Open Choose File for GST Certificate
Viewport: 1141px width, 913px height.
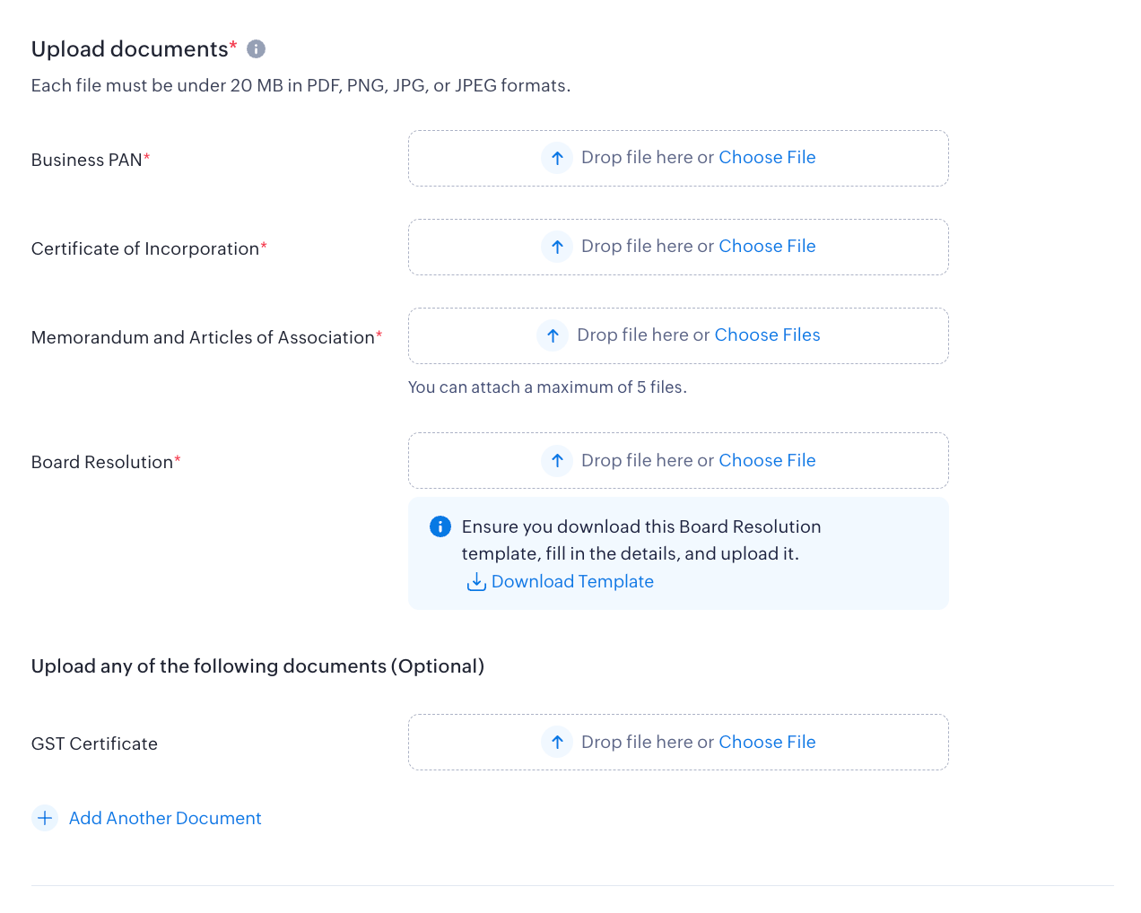tap(767, 743)
